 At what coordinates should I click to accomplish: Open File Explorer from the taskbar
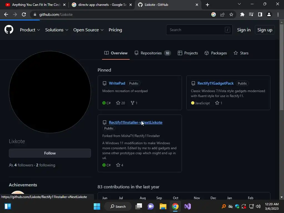(163, 206)
